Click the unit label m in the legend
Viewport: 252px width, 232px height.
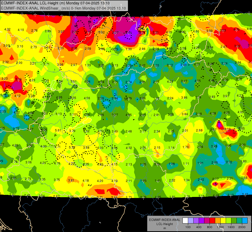[x=164, y=228]
